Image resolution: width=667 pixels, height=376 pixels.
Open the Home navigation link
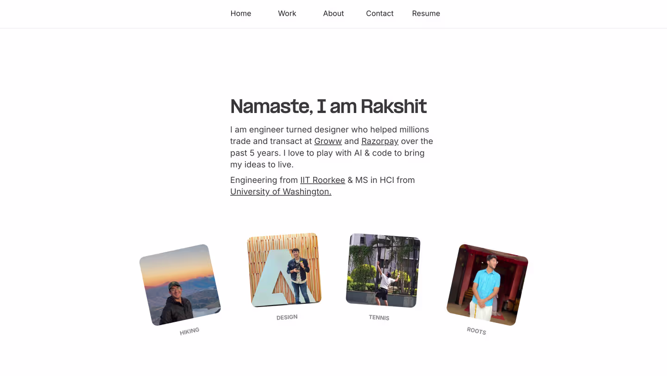[x=241, y=13]
